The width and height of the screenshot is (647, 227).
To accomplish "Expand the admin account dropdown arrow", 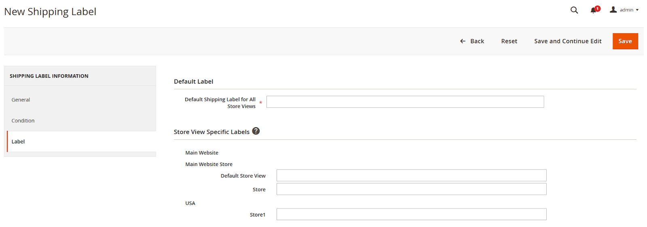I will pyautogui.click(x=637, y=10).
